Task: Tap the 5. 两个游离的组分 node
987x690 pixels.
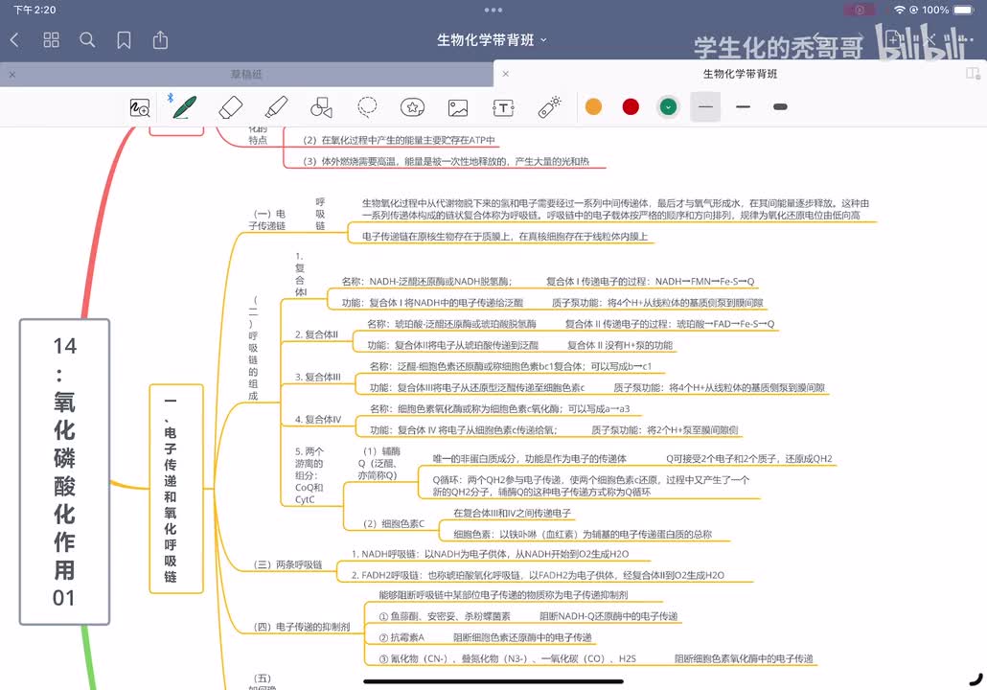Action: (310, 475)
